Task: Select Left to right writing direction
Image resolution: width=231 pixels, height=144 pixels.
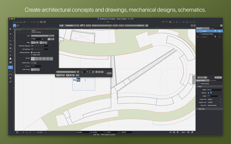Action: click(32, 52)
